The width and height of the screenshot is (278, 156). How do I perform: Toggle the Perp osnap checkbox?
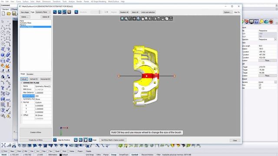(x=40, y=151)
